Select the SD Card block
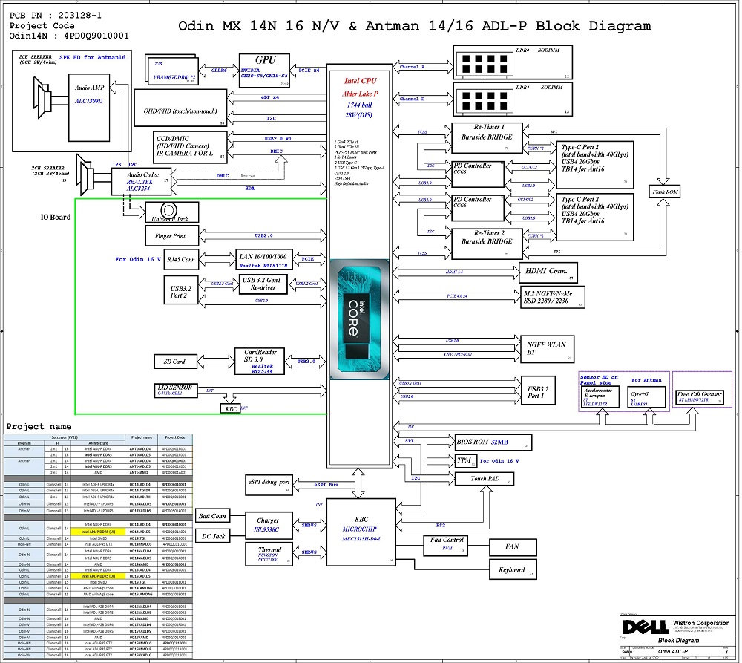 pos(175,362)
